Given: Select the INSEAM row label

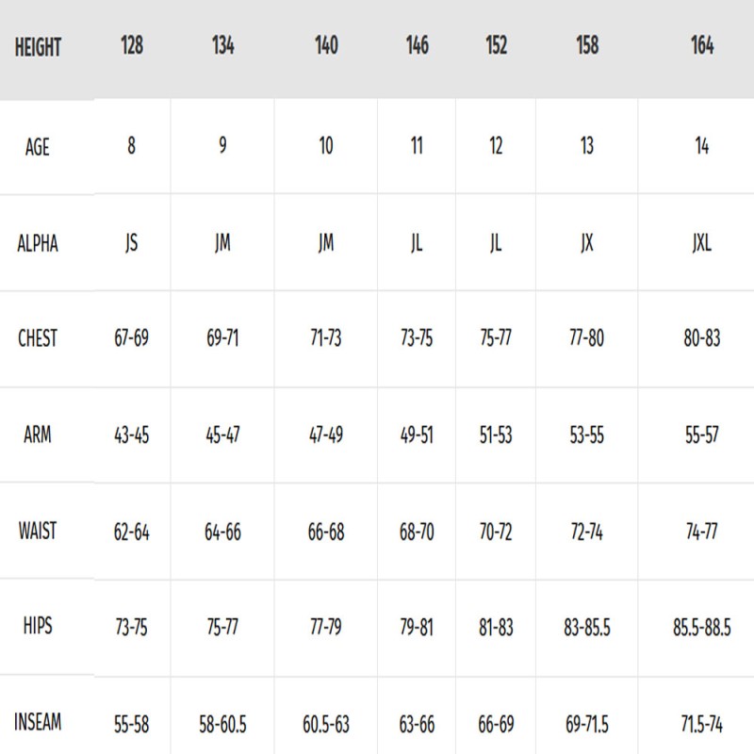Looking at the screenshot, I should click(38, 723).
